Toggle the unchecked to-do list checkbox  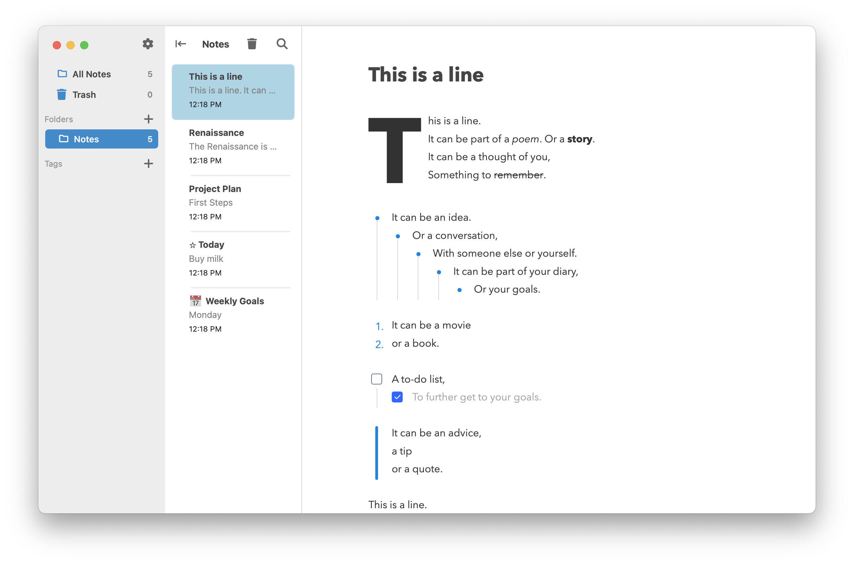coord(377,379)
